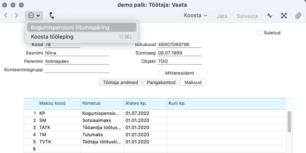This screenshot has width=306, height=153.
Task: Toggle the Mitteresident checkbox
Action: [161, 73]
